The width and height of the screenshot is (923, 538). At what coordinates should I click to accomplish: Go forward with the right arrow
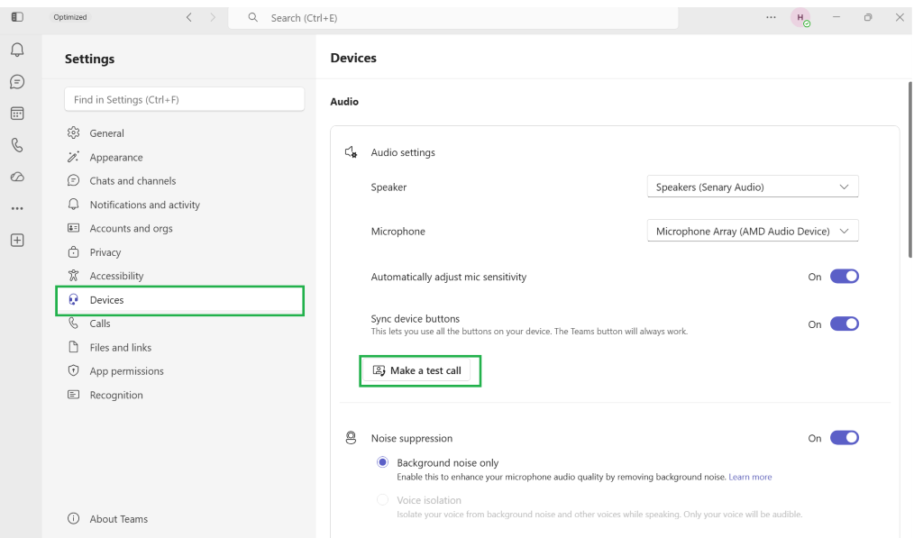213,18
